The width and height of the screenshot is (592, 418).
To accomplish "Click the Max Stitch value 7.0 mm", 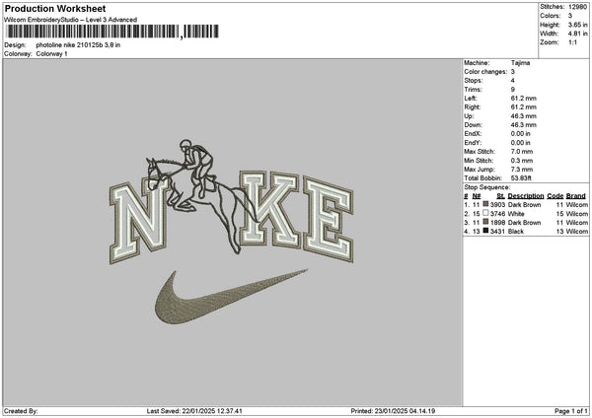I will (522, 152).
